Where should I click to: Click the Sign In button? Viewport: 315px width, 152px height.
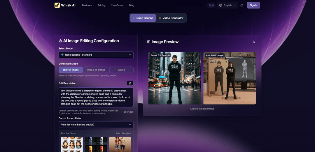pyautogui.click(x=253, y=5)
